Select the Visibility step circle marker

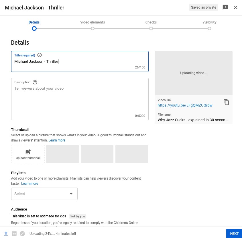coord(209,29)
